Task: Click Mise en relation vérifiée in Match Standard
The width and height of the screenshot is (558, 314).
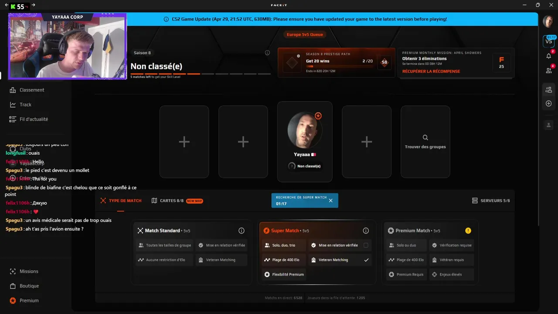Action: tap(221, 245)
